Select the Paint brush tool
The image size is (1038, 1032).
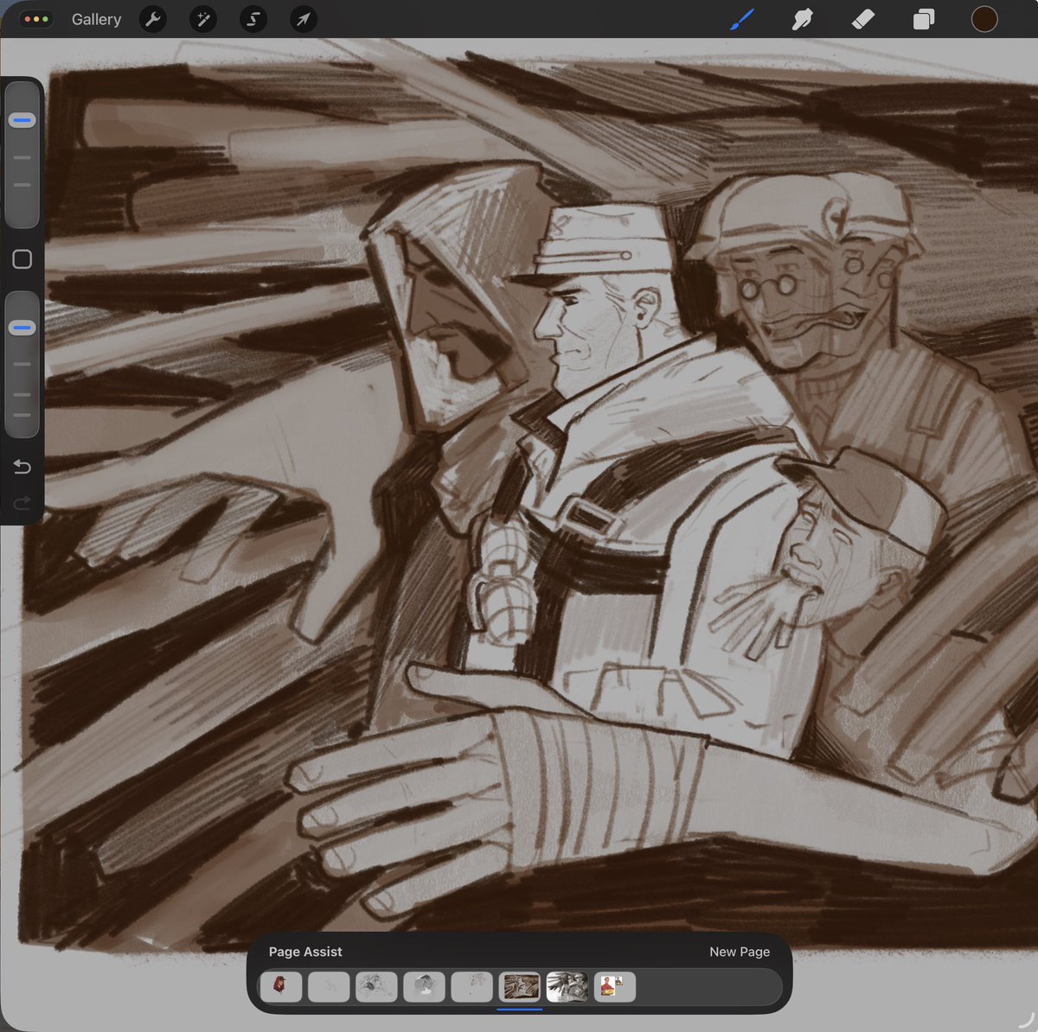pyautogui.click(x=742, y=19)
